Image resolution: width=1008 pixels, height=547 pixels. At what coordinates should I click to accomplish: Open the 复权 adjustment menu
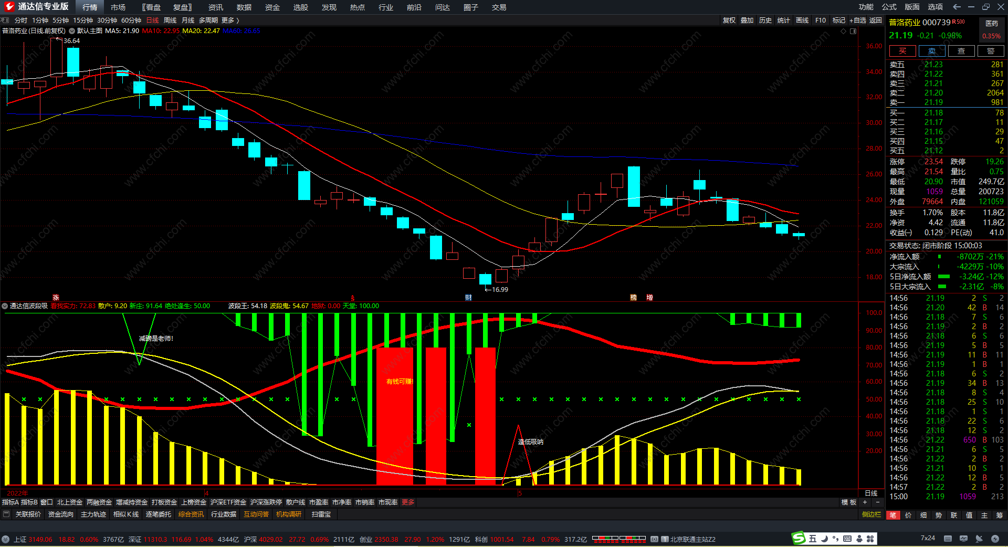tap(729, 20)
